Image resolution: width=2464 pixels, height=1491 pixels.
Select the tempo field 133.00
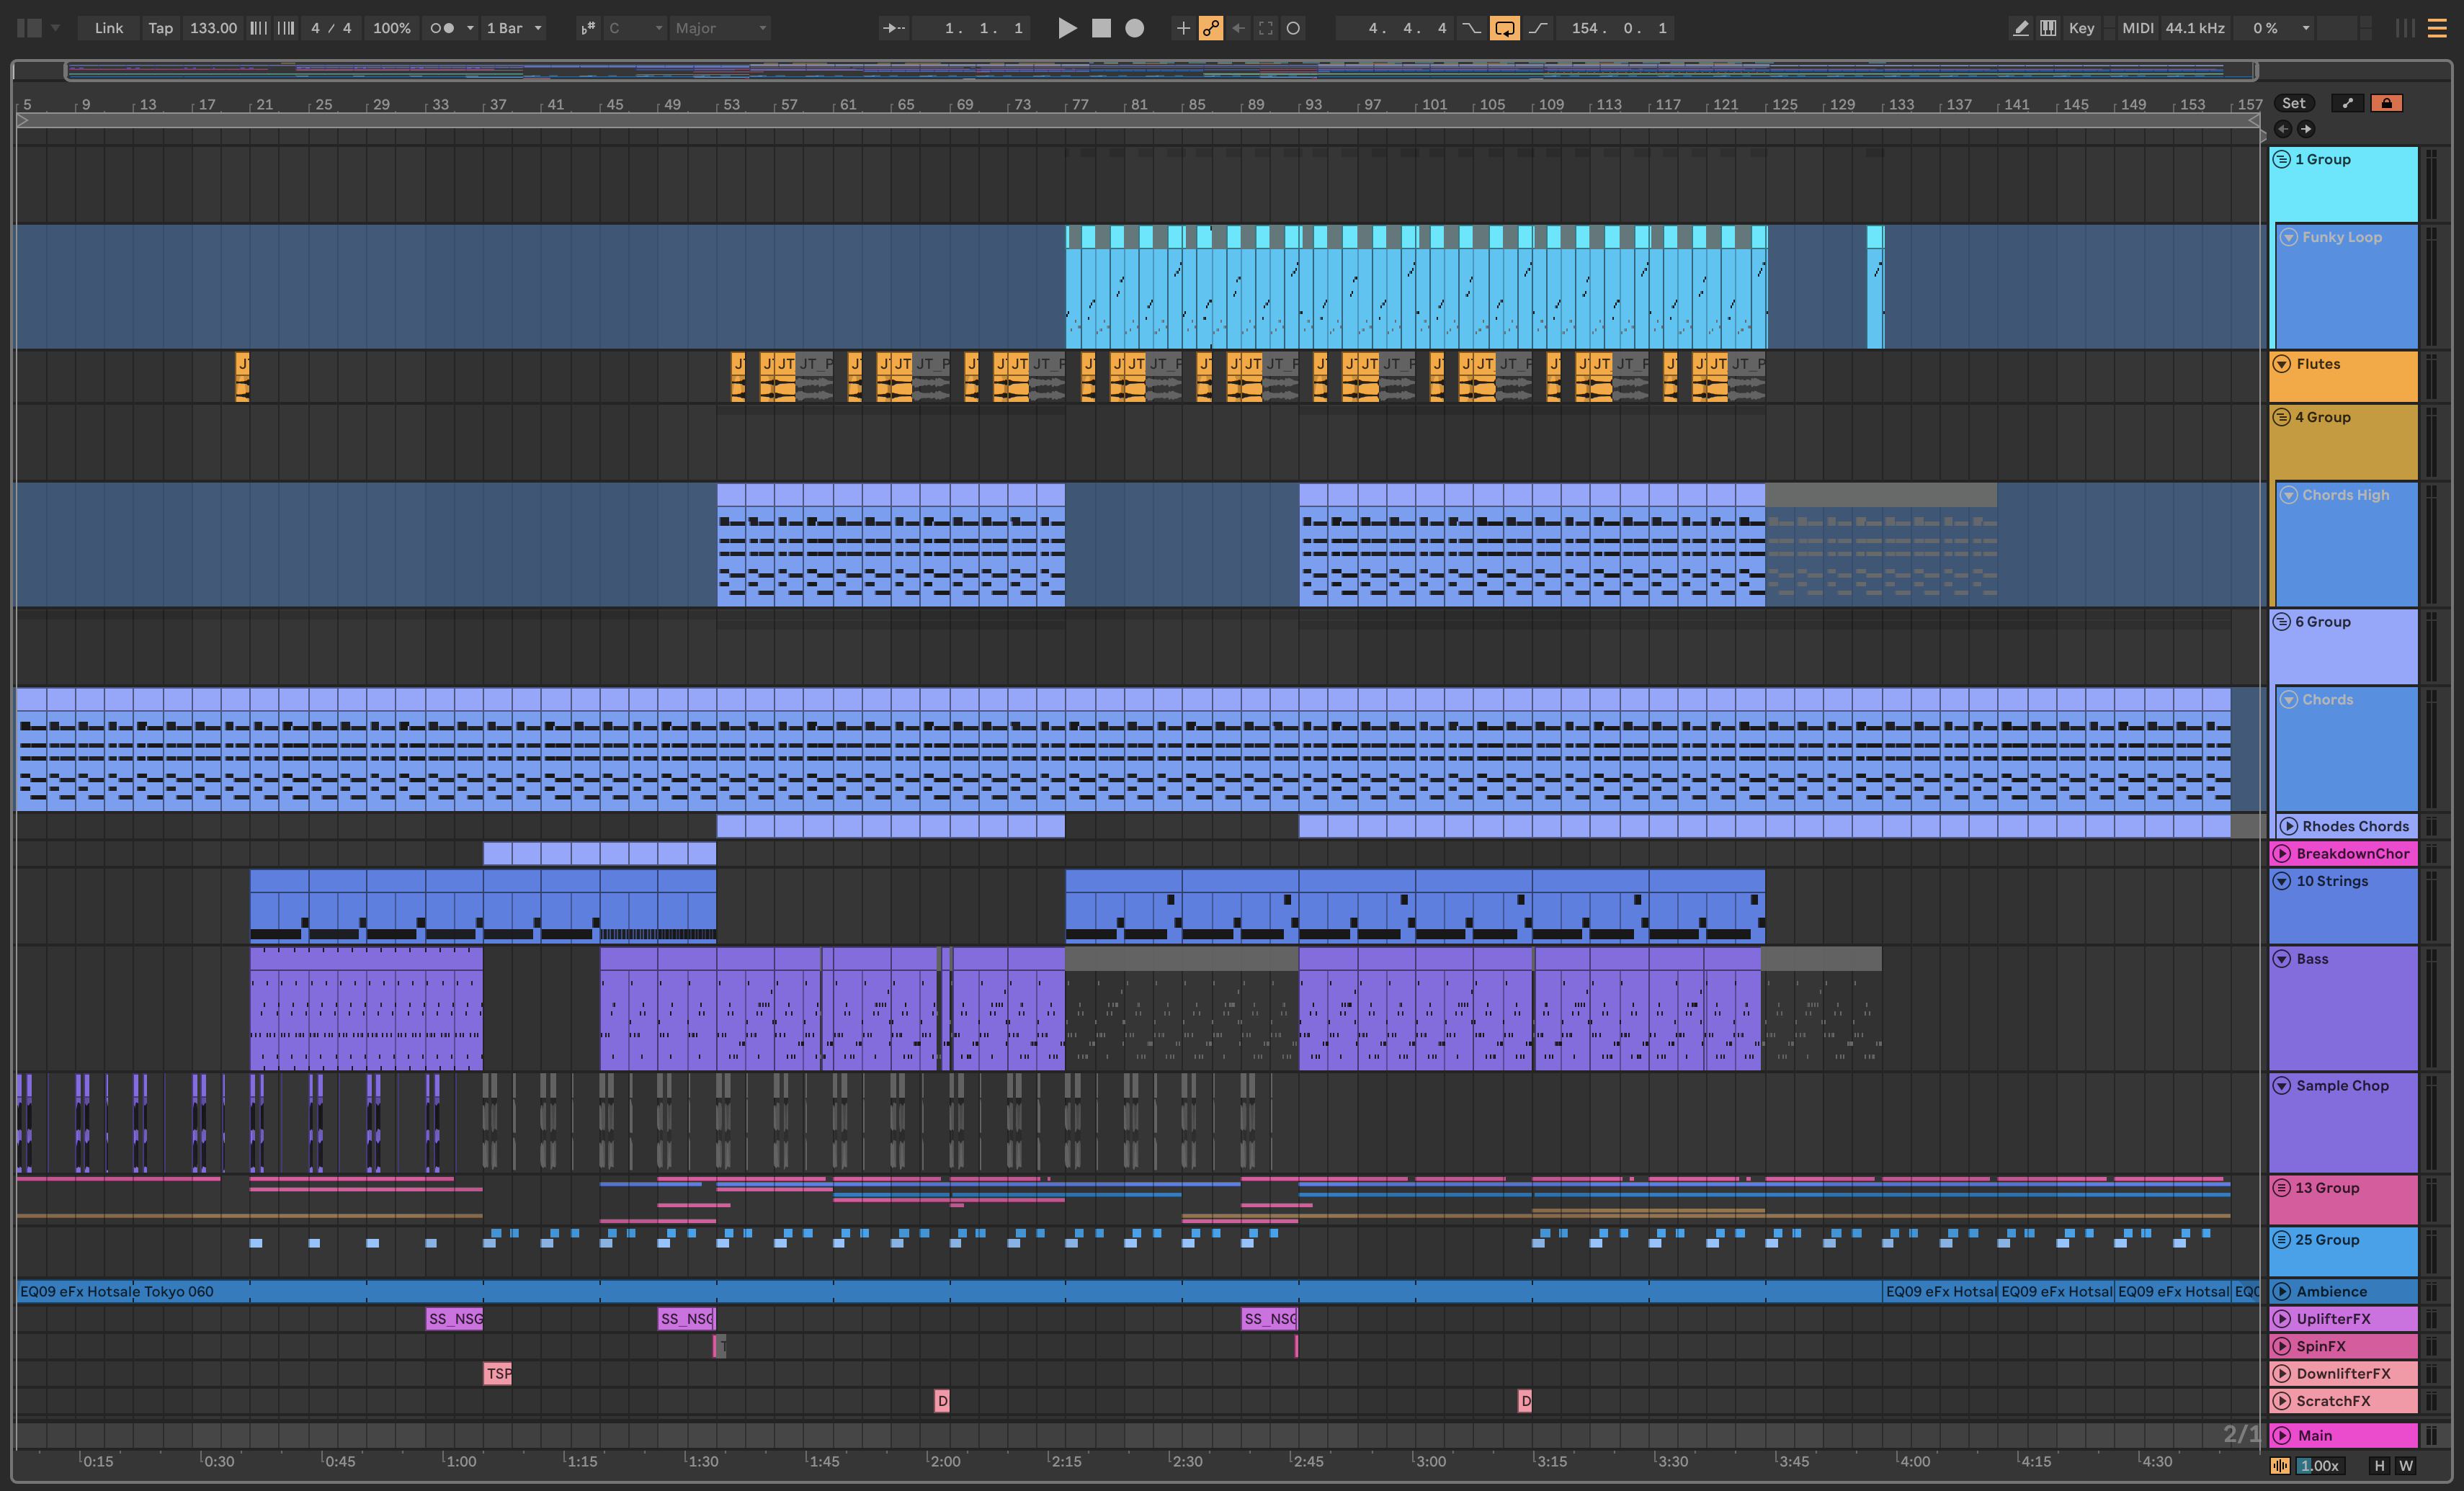tap(213, 28)
